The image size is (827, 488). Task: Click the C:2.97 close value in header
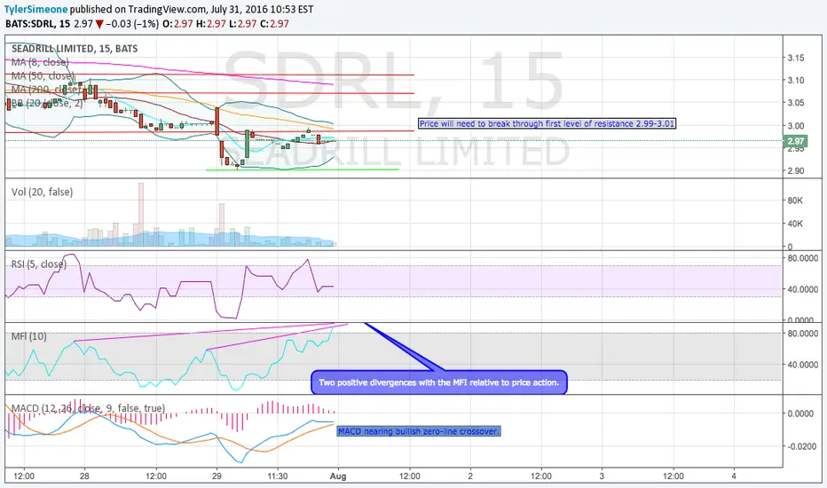tap(274, 24)
